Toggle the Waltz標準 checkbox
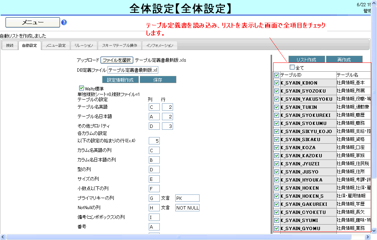The width and height of the screenshot is (377, 240). 81,88
